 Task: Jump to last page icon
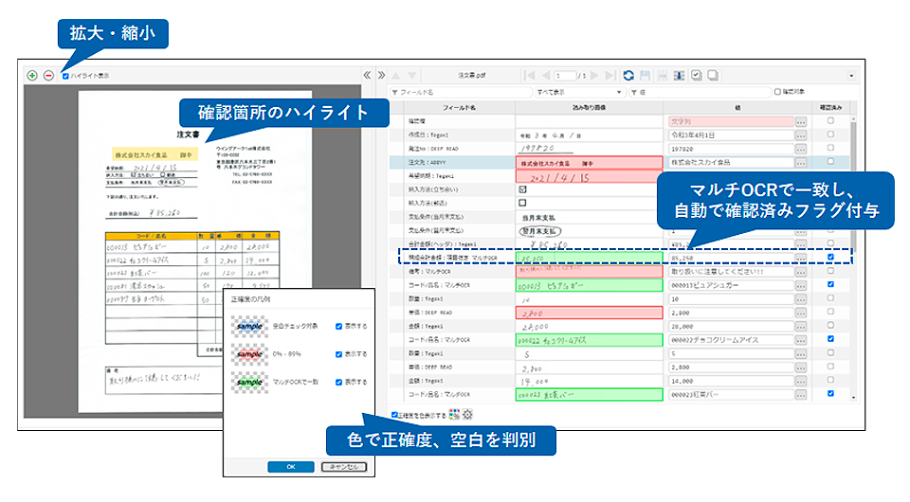pyautogui.click(x=610, y=75)
